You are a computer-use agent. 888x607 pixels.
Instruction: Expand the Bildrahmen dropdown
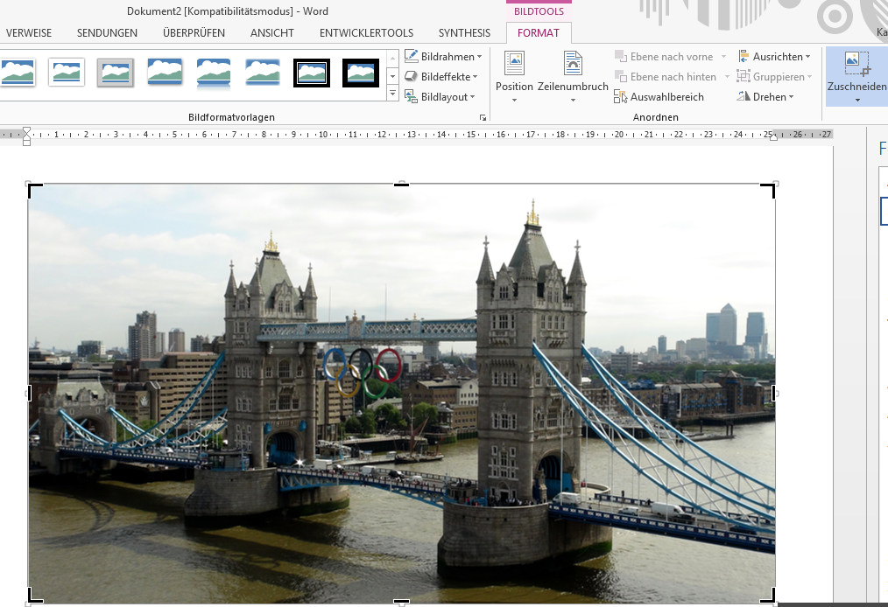click(x=443, y=57)
